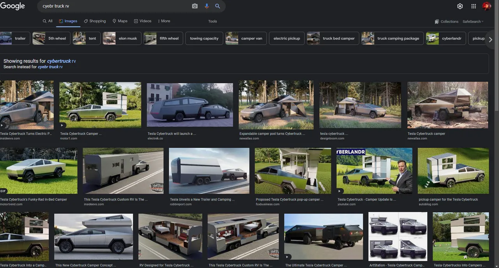Filter by the 'camper van' chip
The width and height of the screenshot is (499, 268).
[x=246, y=39]
